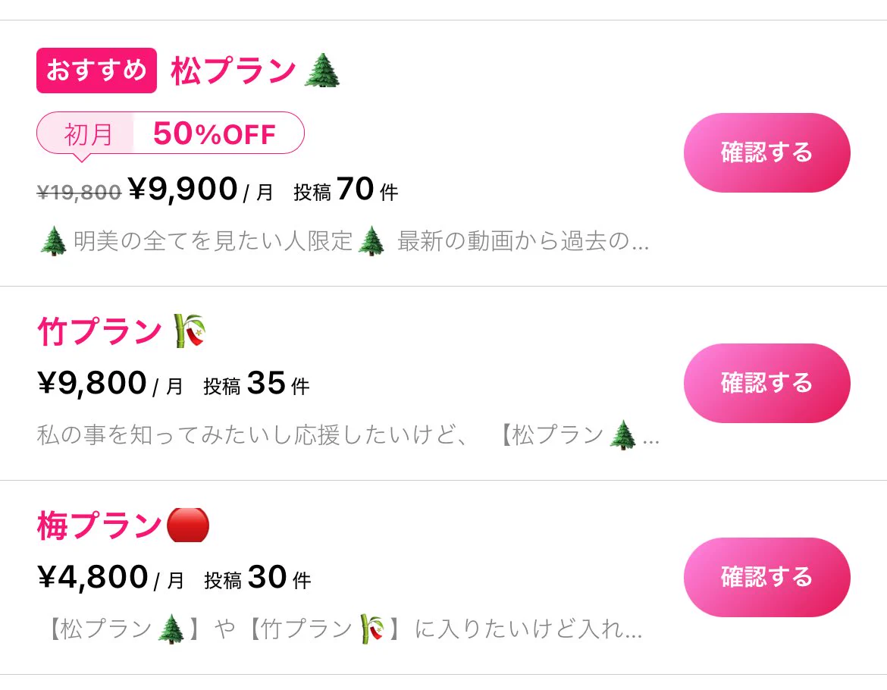Click the ¥4,800 monthly price
The height and width of the screenshot is (690, 887).
pyautogui.click(x=92, y=578)
